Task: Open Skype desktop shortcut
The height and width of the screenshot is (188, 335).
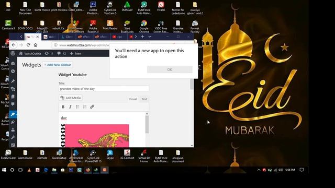Action: tap(110, 155)
